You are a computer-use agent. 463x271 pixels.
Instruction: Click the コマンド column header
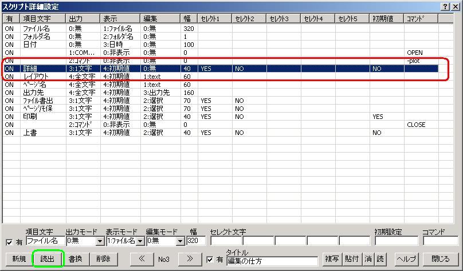click(x=421, y=19)
